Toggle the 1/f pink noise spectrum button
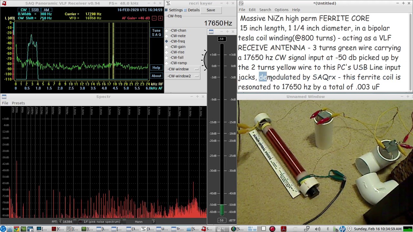Viewport: 413px width, 232px height. click(99, 222)
